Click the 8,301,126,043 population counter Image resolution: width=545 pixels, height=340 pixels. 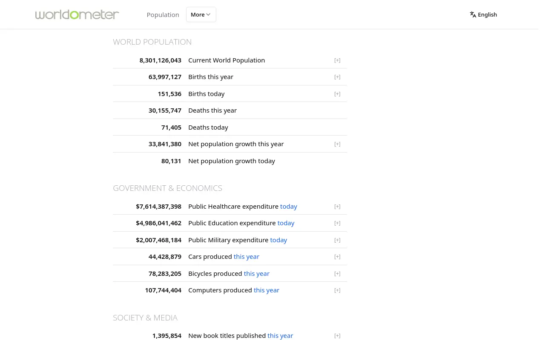pos(161,60)
